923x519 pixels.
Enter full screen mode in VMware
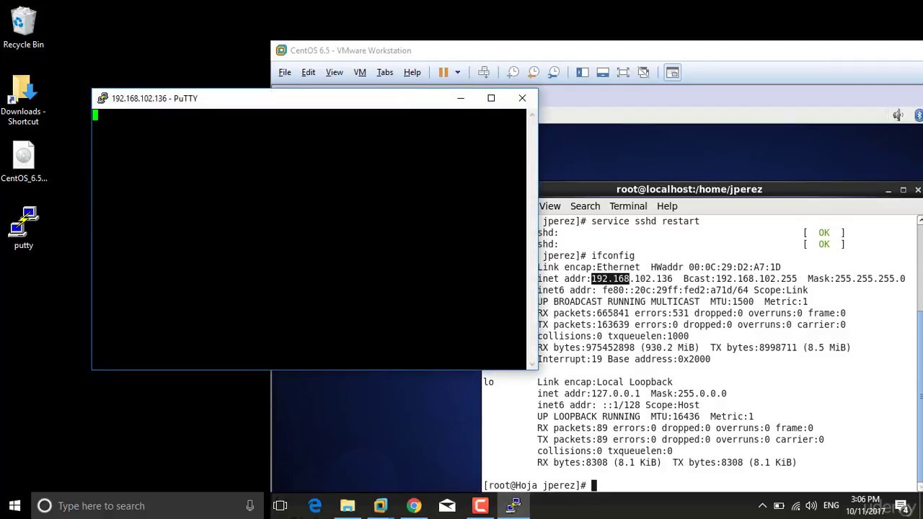pos(623,72)
